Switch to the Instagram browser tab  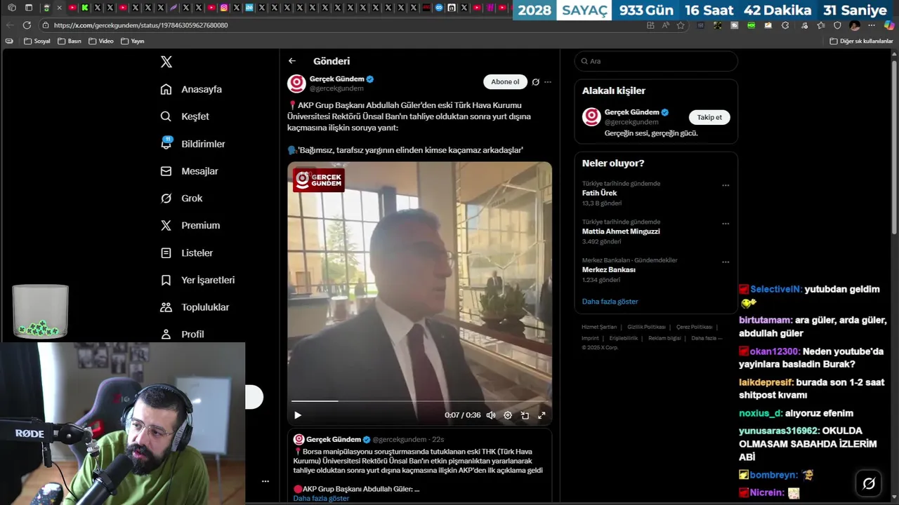(x=224, y=8)
